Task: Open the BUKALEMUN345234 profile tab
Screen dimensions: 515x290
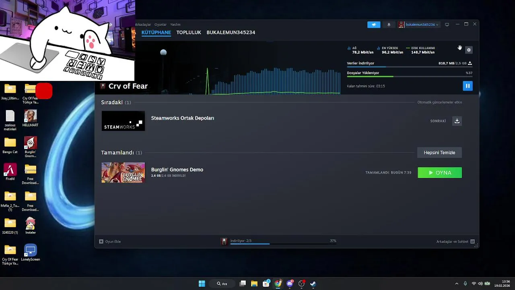Action: click(231, 32)
